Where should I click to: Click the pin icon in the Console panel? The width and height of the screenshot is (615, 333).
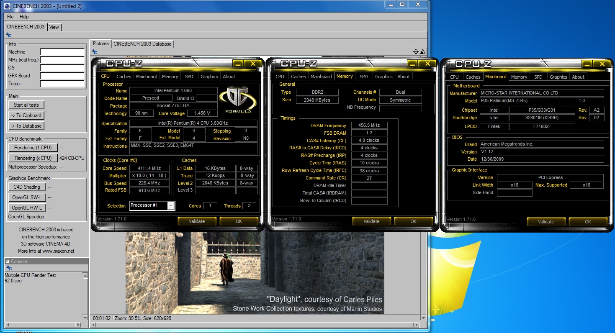9,268
